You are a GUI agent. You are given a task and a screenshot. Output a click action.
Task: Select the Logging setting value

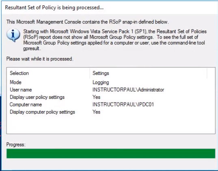pos(101,82)
